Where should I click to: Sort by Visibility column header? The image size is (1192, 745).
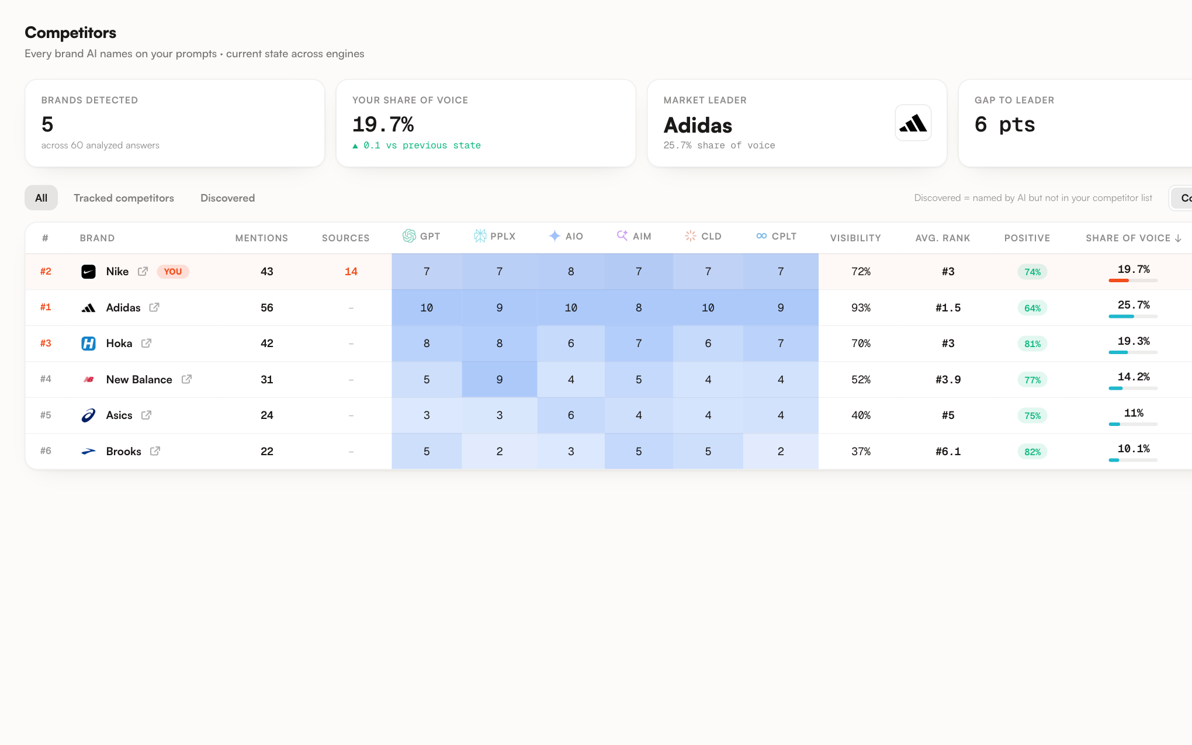[x=855, y=238]
